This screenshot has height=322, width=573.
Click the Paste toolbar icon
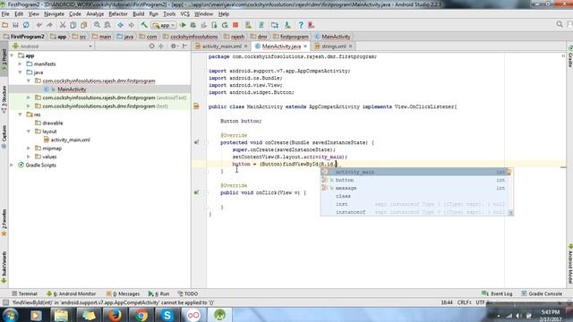(83, 25)
